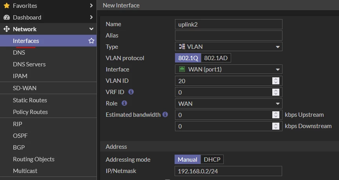Open Policy Routes menu item
The height and width of the screenshot is (180, 339).
pyautogui.click(x=48, y=112)
